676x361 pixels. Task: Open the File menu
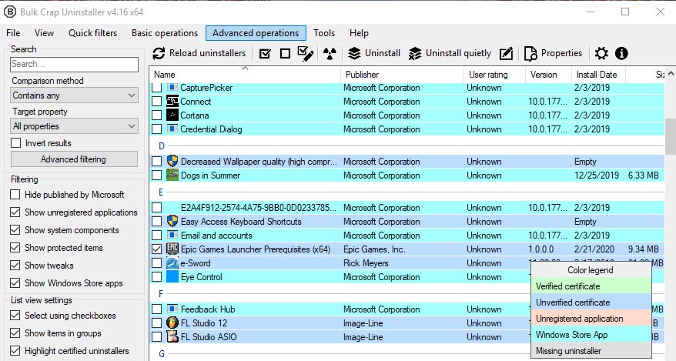click(13, 33)
